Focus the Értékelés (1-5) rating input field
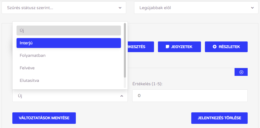260x128 pixels. 190,96
